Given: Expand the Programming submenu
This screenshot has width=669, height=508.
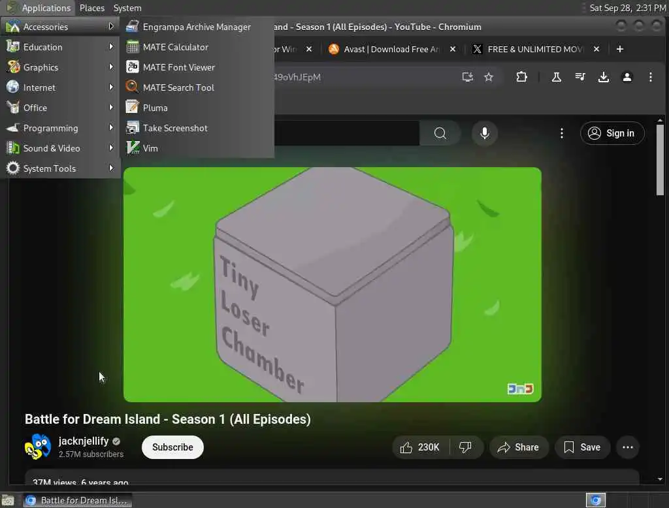Looking at the screenshot, I should pyautogui.click(x=60, y=128).
